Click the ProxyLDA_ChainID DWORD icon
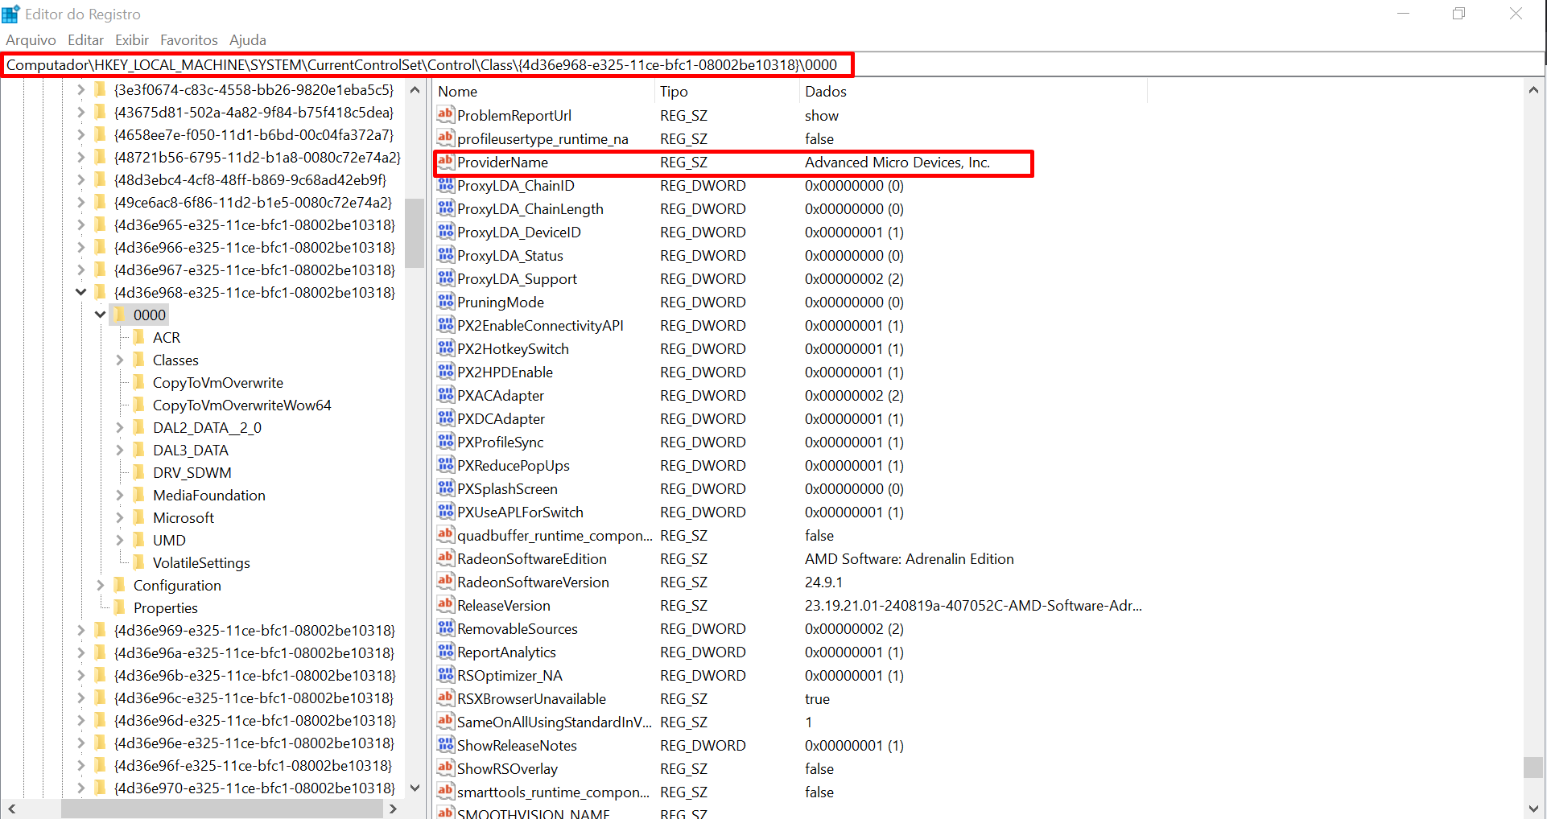This screenshot has height=819, width=1547. (446, 185)
